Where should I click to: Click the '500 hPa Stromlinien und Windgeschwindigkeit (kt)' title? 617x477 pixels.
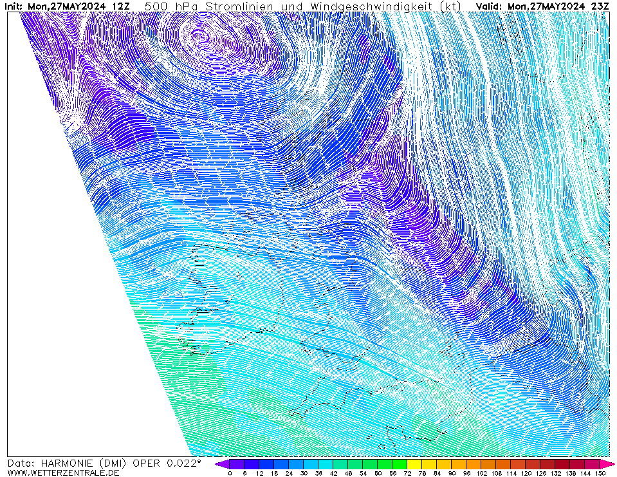(303, 6)
